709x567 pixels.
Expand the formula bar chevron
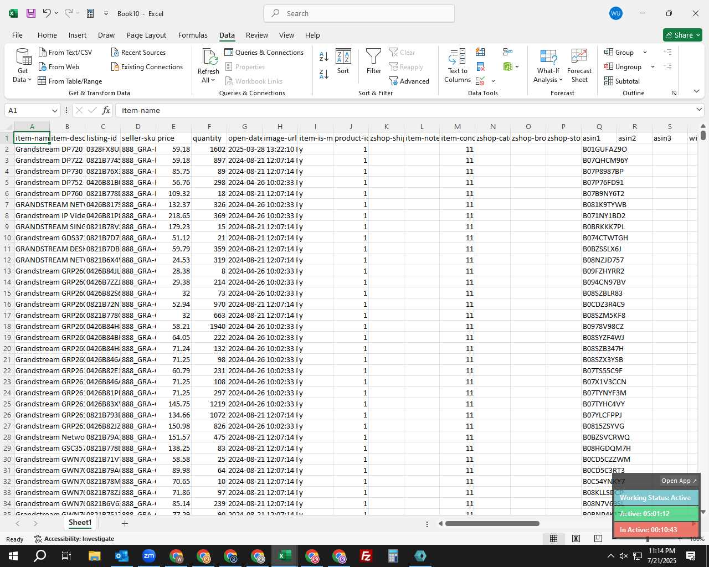[699, 110]
